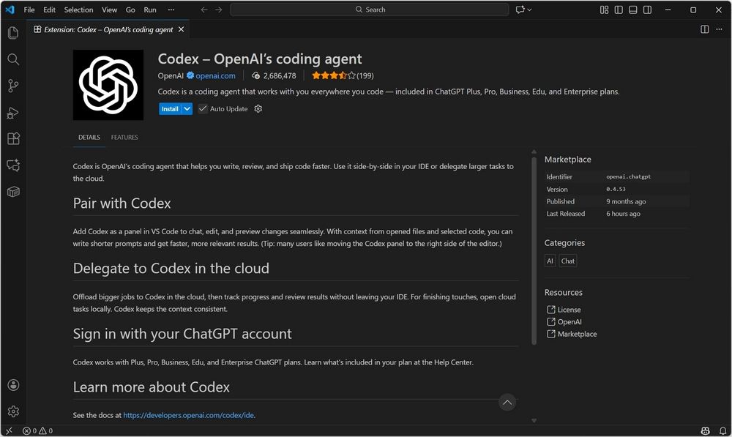This screenshot has height=437, width=732.
Task: Toggle the Secondary Side Bar
Action: point(646,10)
